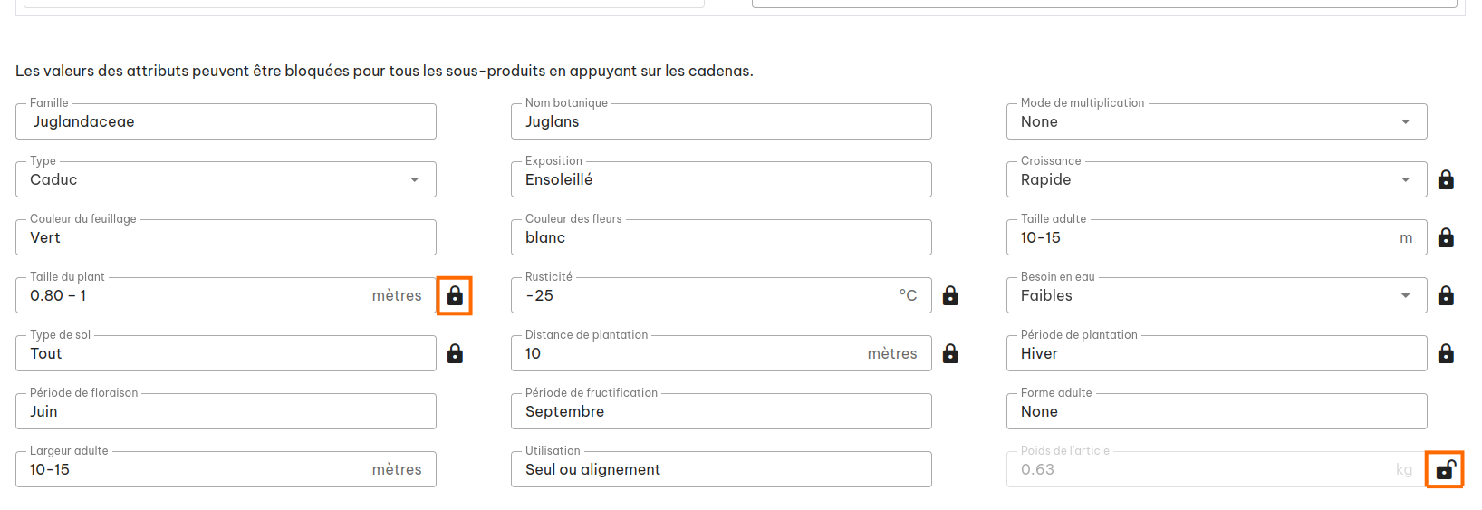The image size is (1482, 510).
Task: Unlock the Croissance attribute padlock
Action: pyautogui.click(x=1446, y=179)
